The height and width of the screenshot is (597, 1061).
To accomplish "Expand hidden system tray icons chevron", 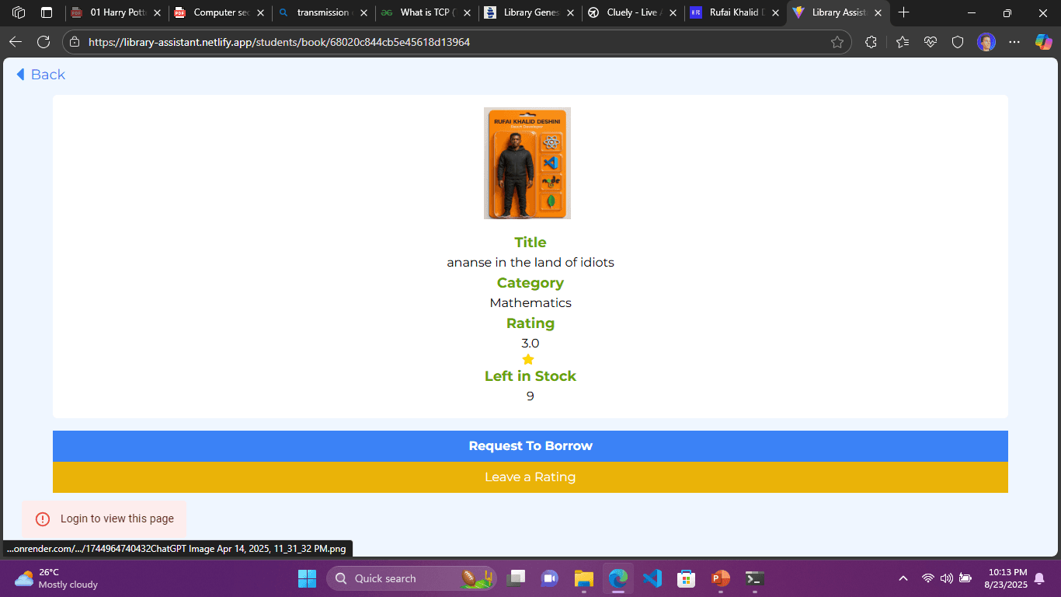I will pos(903,578).
